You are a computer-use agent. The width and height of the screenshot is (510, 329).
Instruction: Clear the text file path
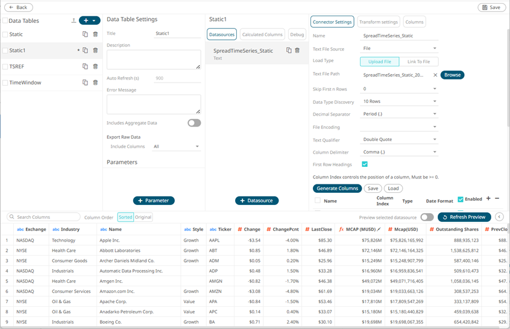pos(435,75)
